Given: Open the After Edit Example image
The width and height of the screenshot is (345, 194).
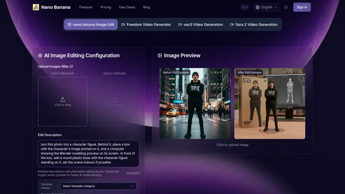Looking at the screenshot, I should [270, 103].
